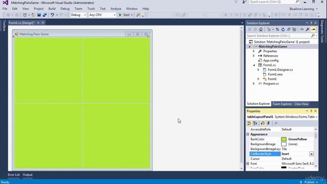This screenshot has width=327, height=184.
Task: Click the BackgroundImage empty swatch
Action: pos(284,144)
